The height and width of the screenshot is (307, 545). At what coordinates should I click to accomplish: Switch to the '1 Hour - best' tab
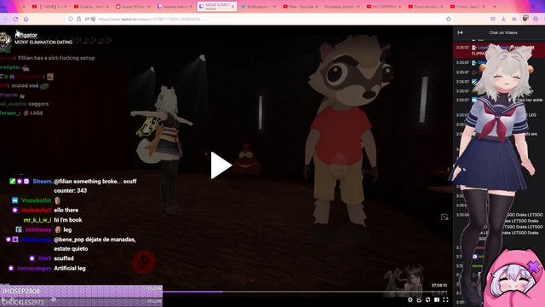(467, 7)
